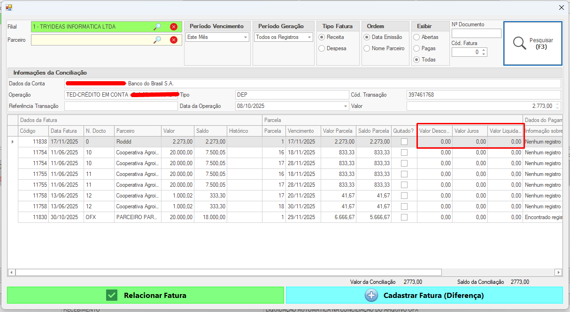Expand the Período Geração dropdown

309,37
